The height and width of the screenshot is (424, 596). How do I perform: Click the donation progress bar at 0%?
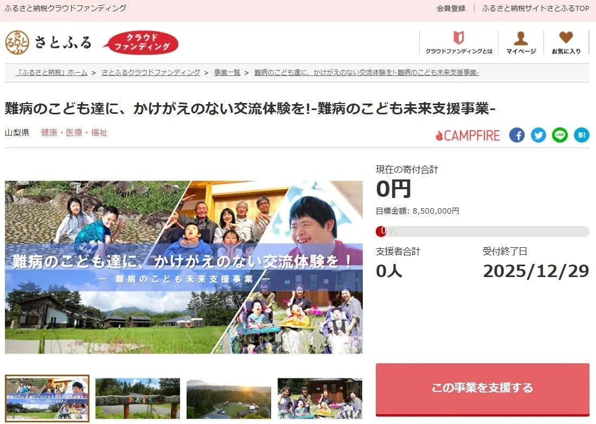(482, 232)
